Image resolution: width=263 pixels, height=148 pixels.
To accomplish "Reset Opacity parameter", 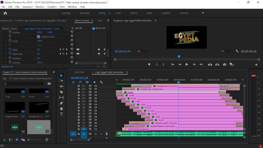I will 72,62.
